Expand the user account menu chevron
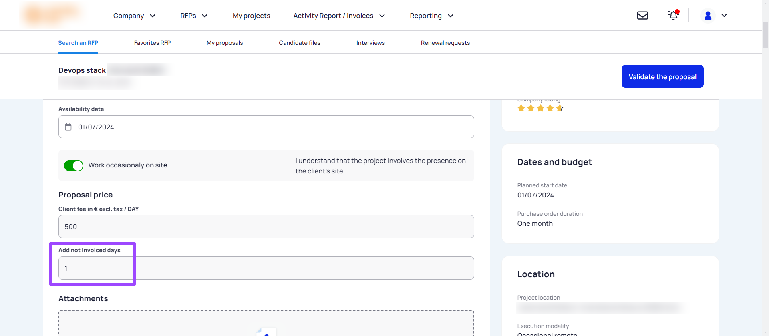The height and width of the screenshot is (336, 769). click(x=724, y=16)
